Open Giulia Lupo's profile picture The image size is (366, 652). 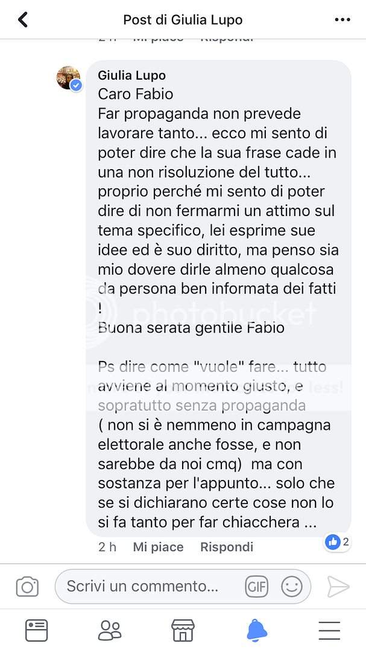[x=69, y=78]
